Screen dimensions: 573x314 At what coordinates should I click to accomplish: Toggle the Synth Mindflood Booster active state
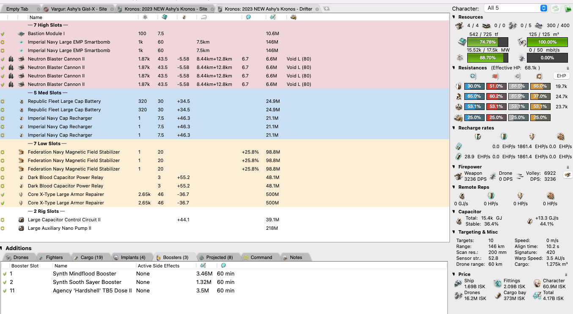[x=5, y=274]
